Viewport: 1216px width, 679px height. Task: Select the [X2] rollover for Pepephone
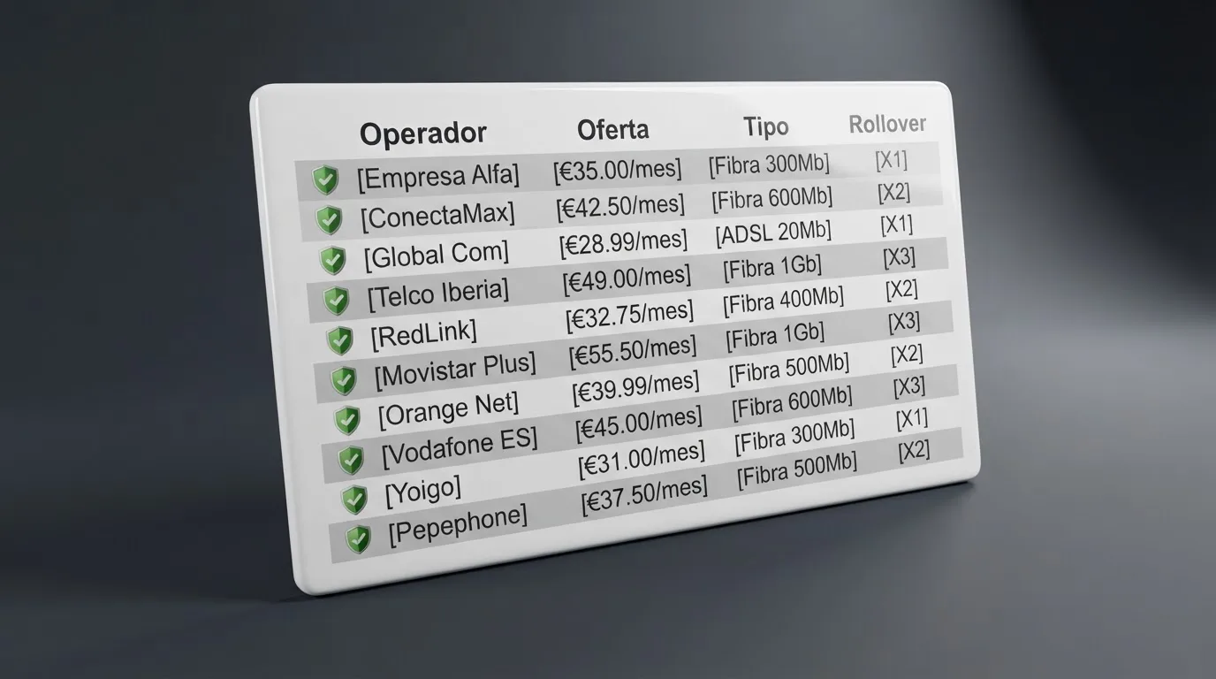coord(914,451)
